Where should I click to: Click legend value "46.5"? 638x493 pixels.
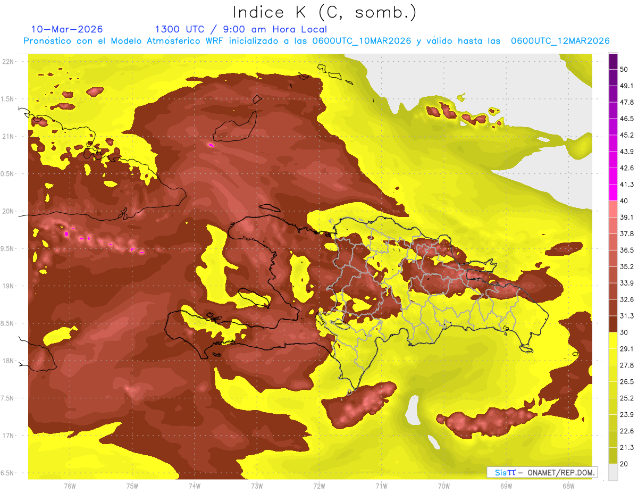click(x=627, y=119)
